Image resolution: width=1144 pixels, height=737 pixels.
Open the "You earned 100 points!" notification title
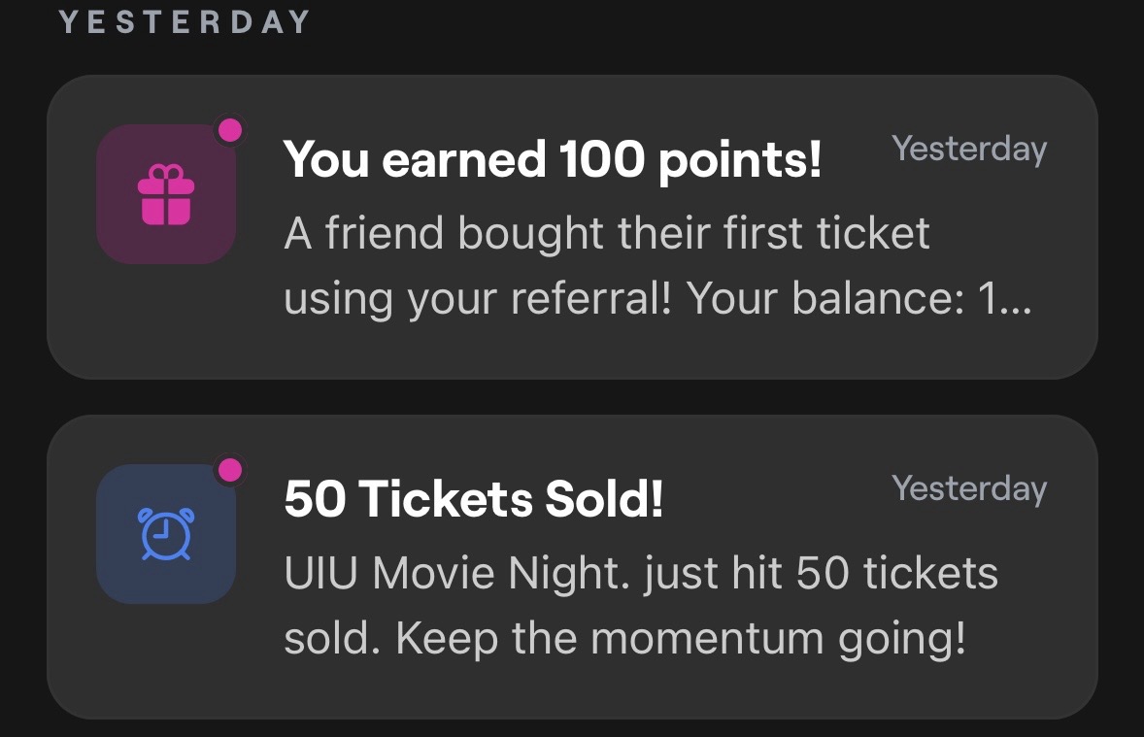(552, 159)
